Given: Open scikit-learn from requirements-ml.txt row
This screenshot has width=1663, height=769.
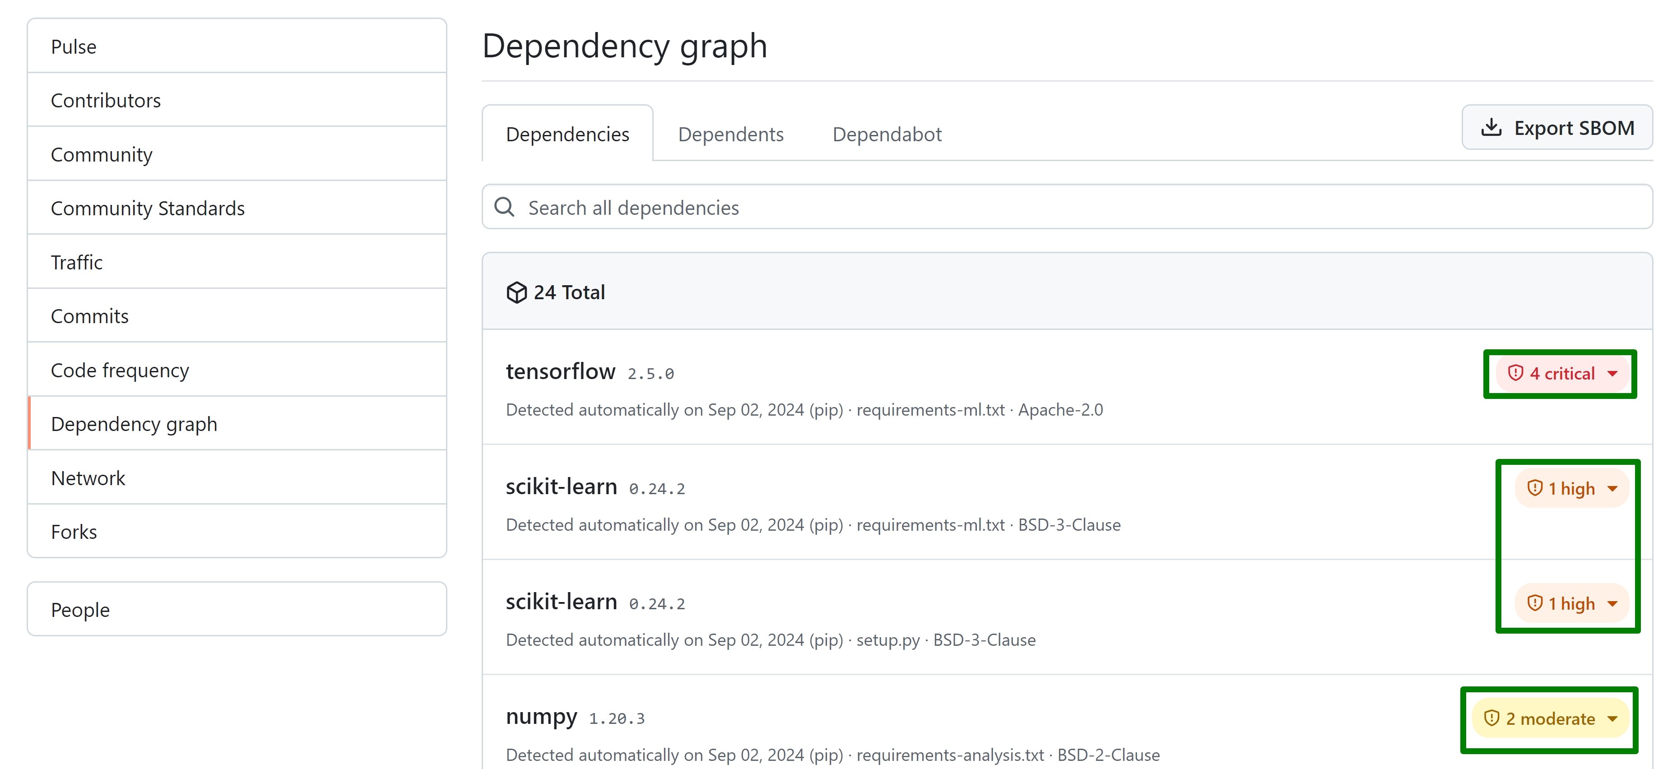Looking at the screenshot, I should tap(562, 486).
